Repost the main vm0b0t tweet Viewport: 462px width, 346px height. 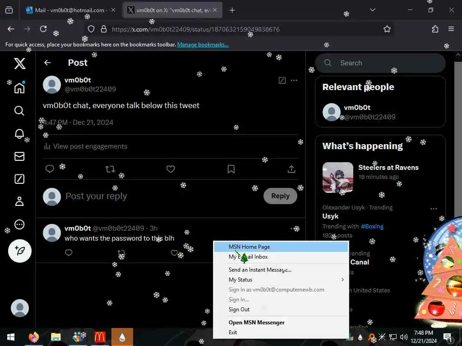pyautogui.click(x=110, y=169)
